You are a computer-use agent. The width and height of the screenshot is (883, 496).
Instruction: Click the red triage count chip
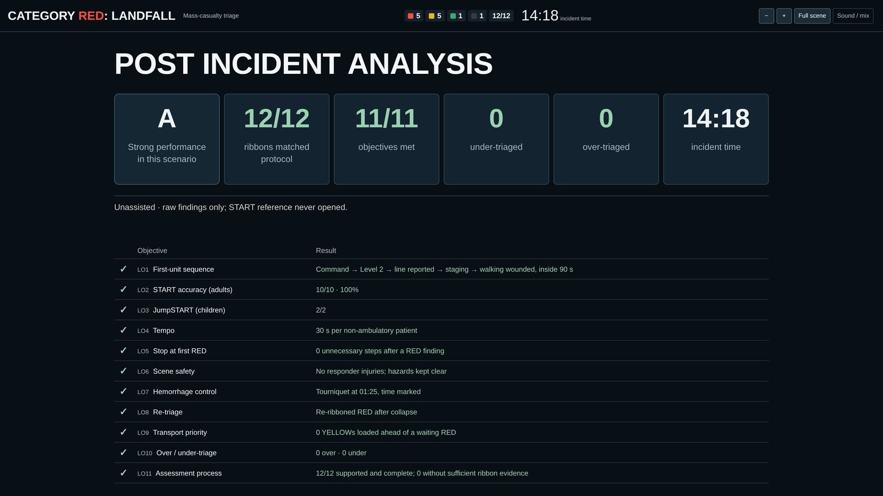(x=414, y=16)
